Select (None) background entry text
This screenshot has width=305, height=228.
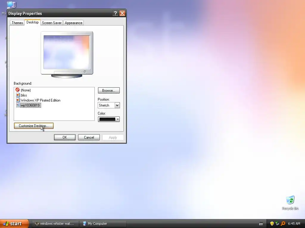[26, 90]
